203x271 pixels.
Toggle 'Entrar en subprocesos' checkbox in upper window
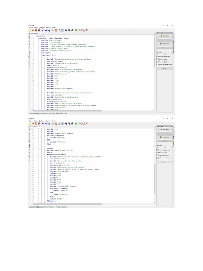[157, 57]
